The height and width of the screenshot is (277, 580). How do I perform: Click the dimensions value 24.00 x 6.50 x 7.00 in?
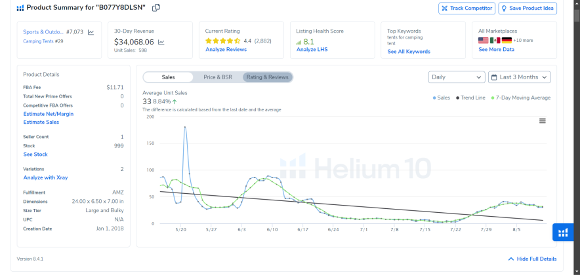pos(98,202)
